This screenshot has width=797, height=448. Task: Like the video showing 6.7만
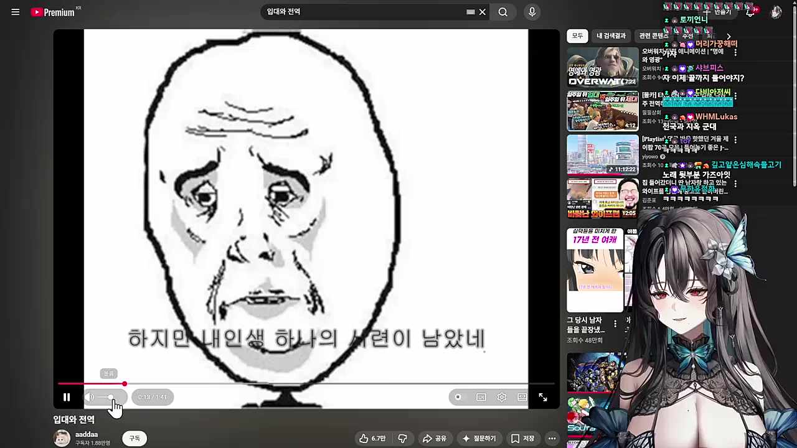(x=372, y=439)
